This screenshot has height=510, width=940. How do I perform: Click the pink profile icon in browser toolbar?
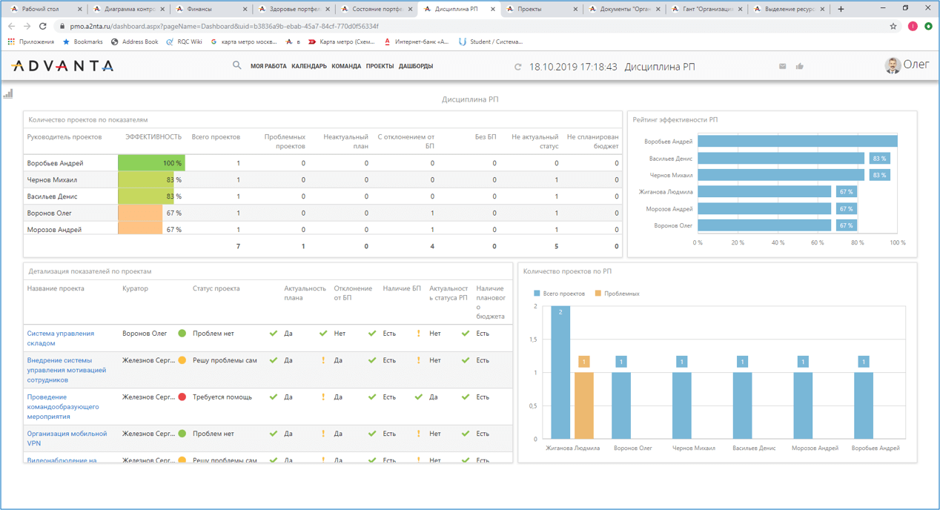(913, 26)
